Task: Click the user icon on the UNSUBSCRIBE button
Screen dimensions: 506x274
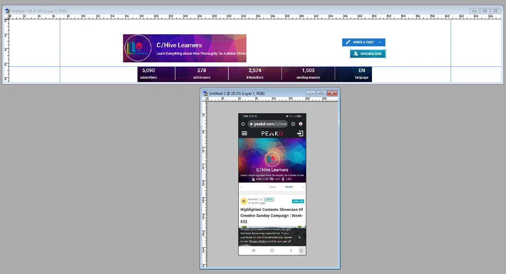Action: (x=356, y=54)
